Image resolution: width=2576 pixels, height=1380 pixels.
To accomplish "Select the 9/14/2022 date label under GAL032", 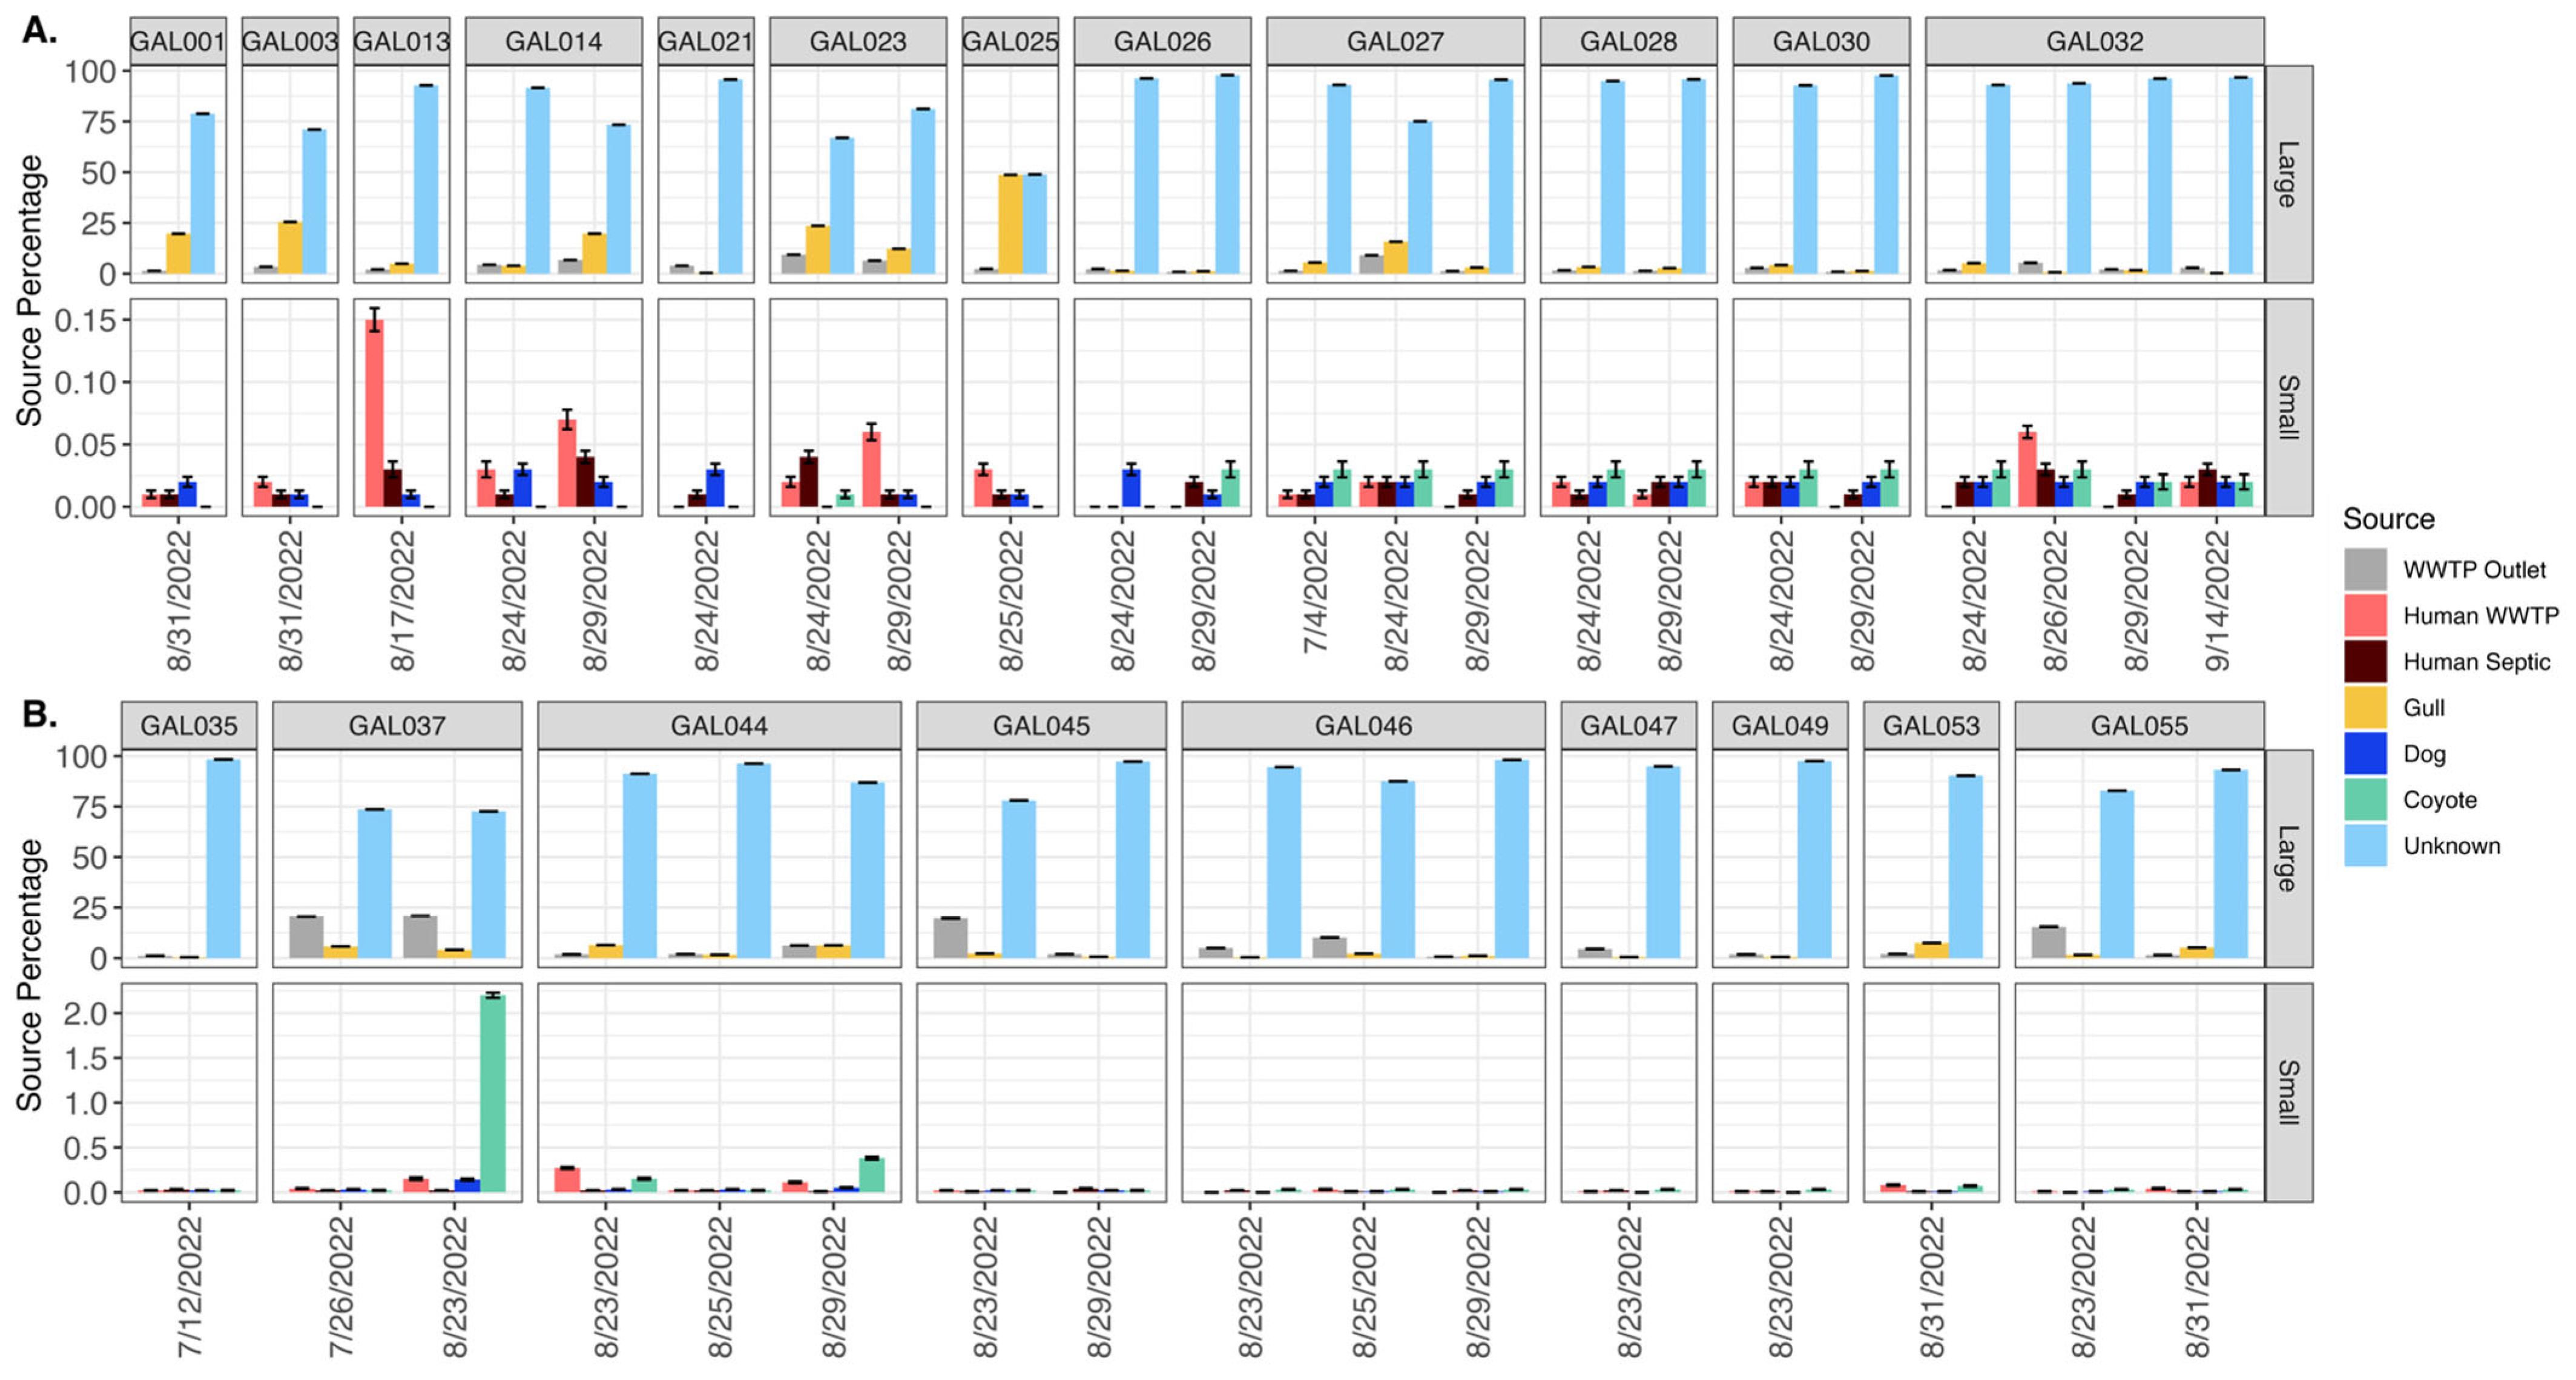I will click(x=2217, y=601).
